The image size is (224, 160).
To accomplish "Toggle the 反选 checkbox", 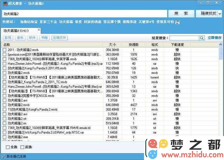I will 22,147.
